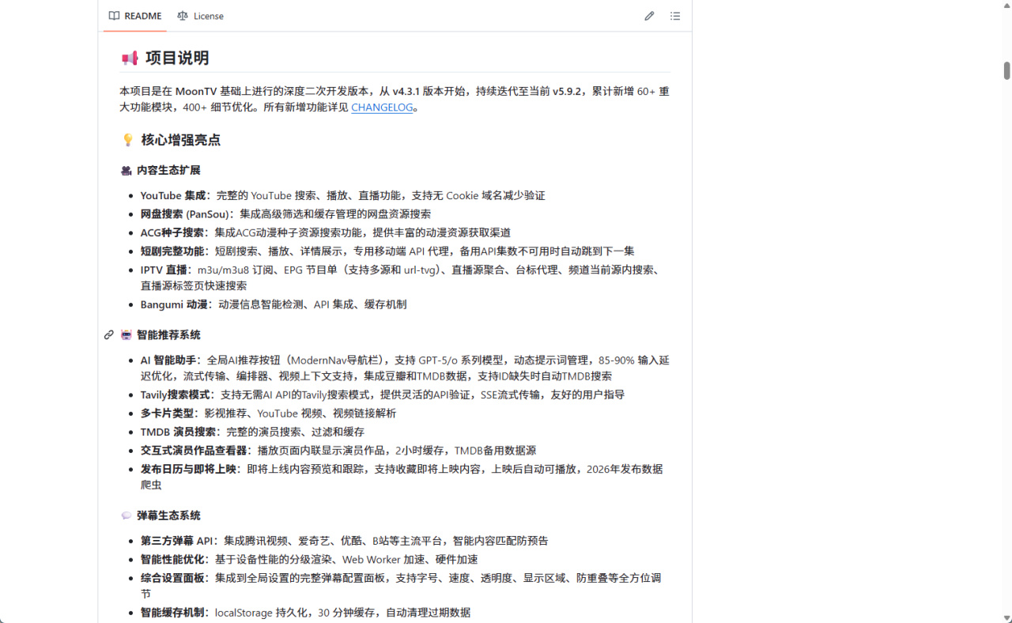Click the megaphone emoji before 项目说明
This screenshot has width=1012, height=623.
(130, 58)
